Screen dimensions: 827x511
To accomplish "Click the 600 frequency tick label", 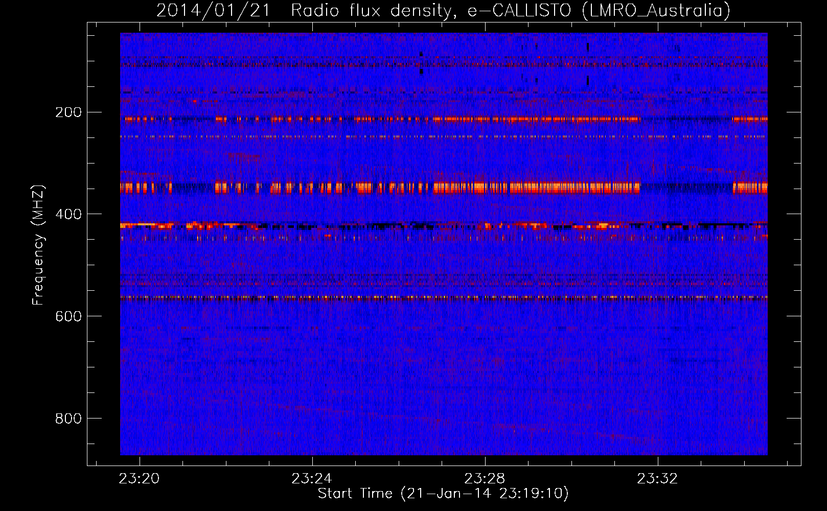I will (68, 316).
